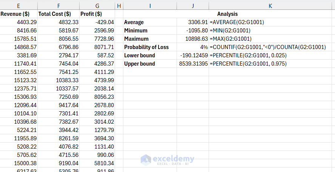This screenshot has height=172, width=335.
Task: Select column F header
Action: (59, 6)
